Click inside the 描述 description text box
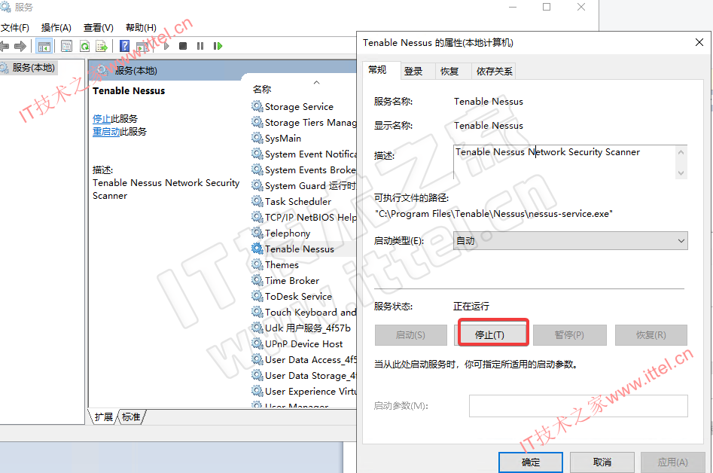The image size is (713, 473). coord(564,162)
